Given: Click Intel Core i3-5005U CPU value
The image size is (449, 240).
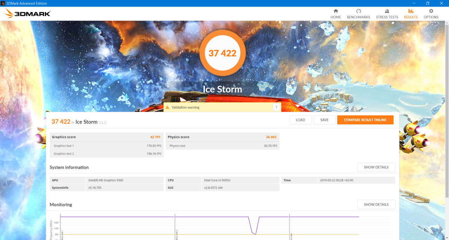Looking at the screenshot, I should click(216, 180).
